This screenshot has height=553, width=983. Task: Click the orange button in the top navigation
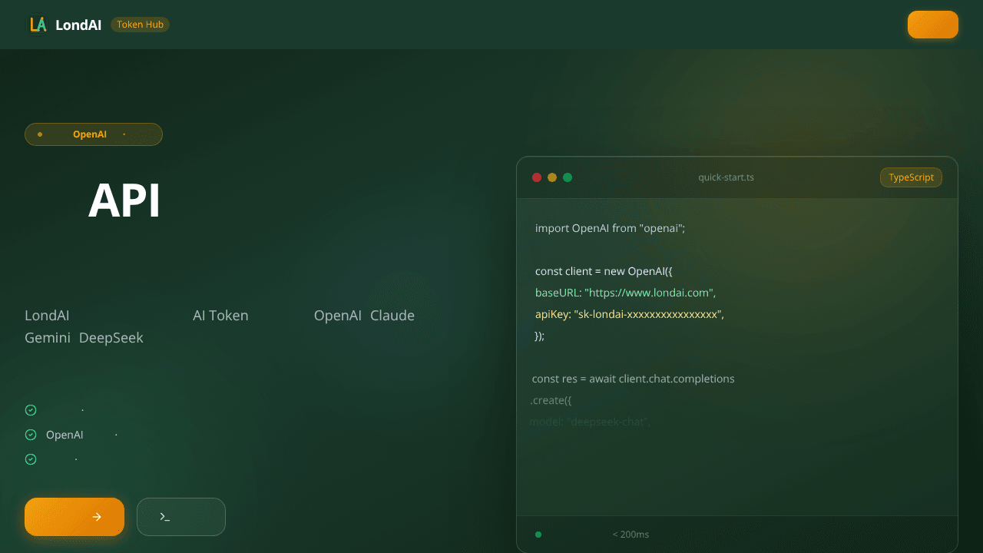932,25
